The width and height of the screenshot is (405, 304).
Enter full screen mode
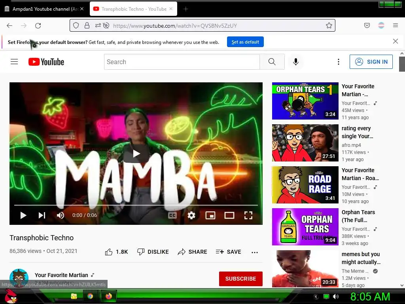tap(248, 215)
